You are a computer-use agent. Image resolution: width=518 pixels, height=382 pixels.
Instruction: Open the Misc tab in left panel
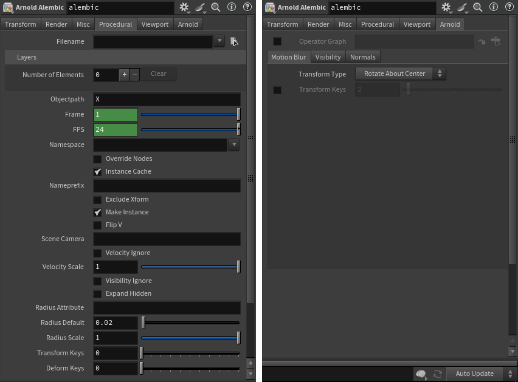coord(83,24)
